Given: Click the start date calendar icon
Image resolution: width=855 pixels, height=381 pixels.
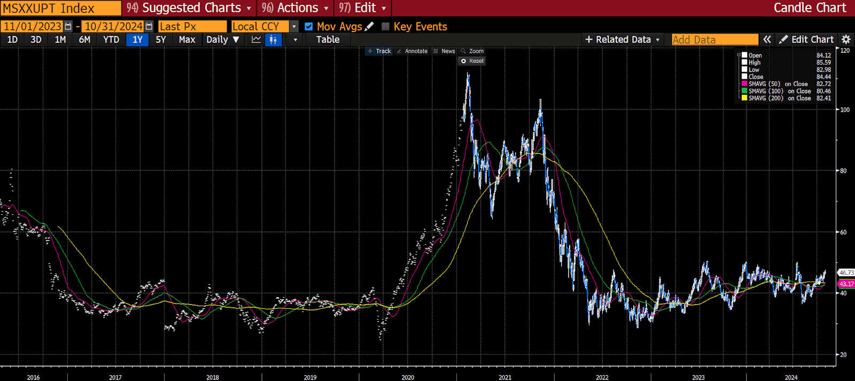Looking at the screenshot, I should [x=68, y=26].
